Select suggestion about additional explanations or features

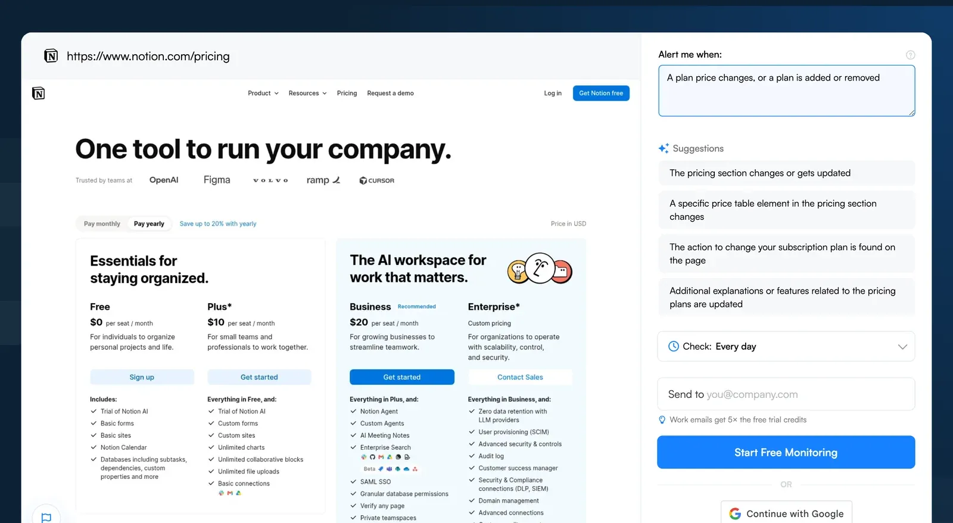[786, 297]
